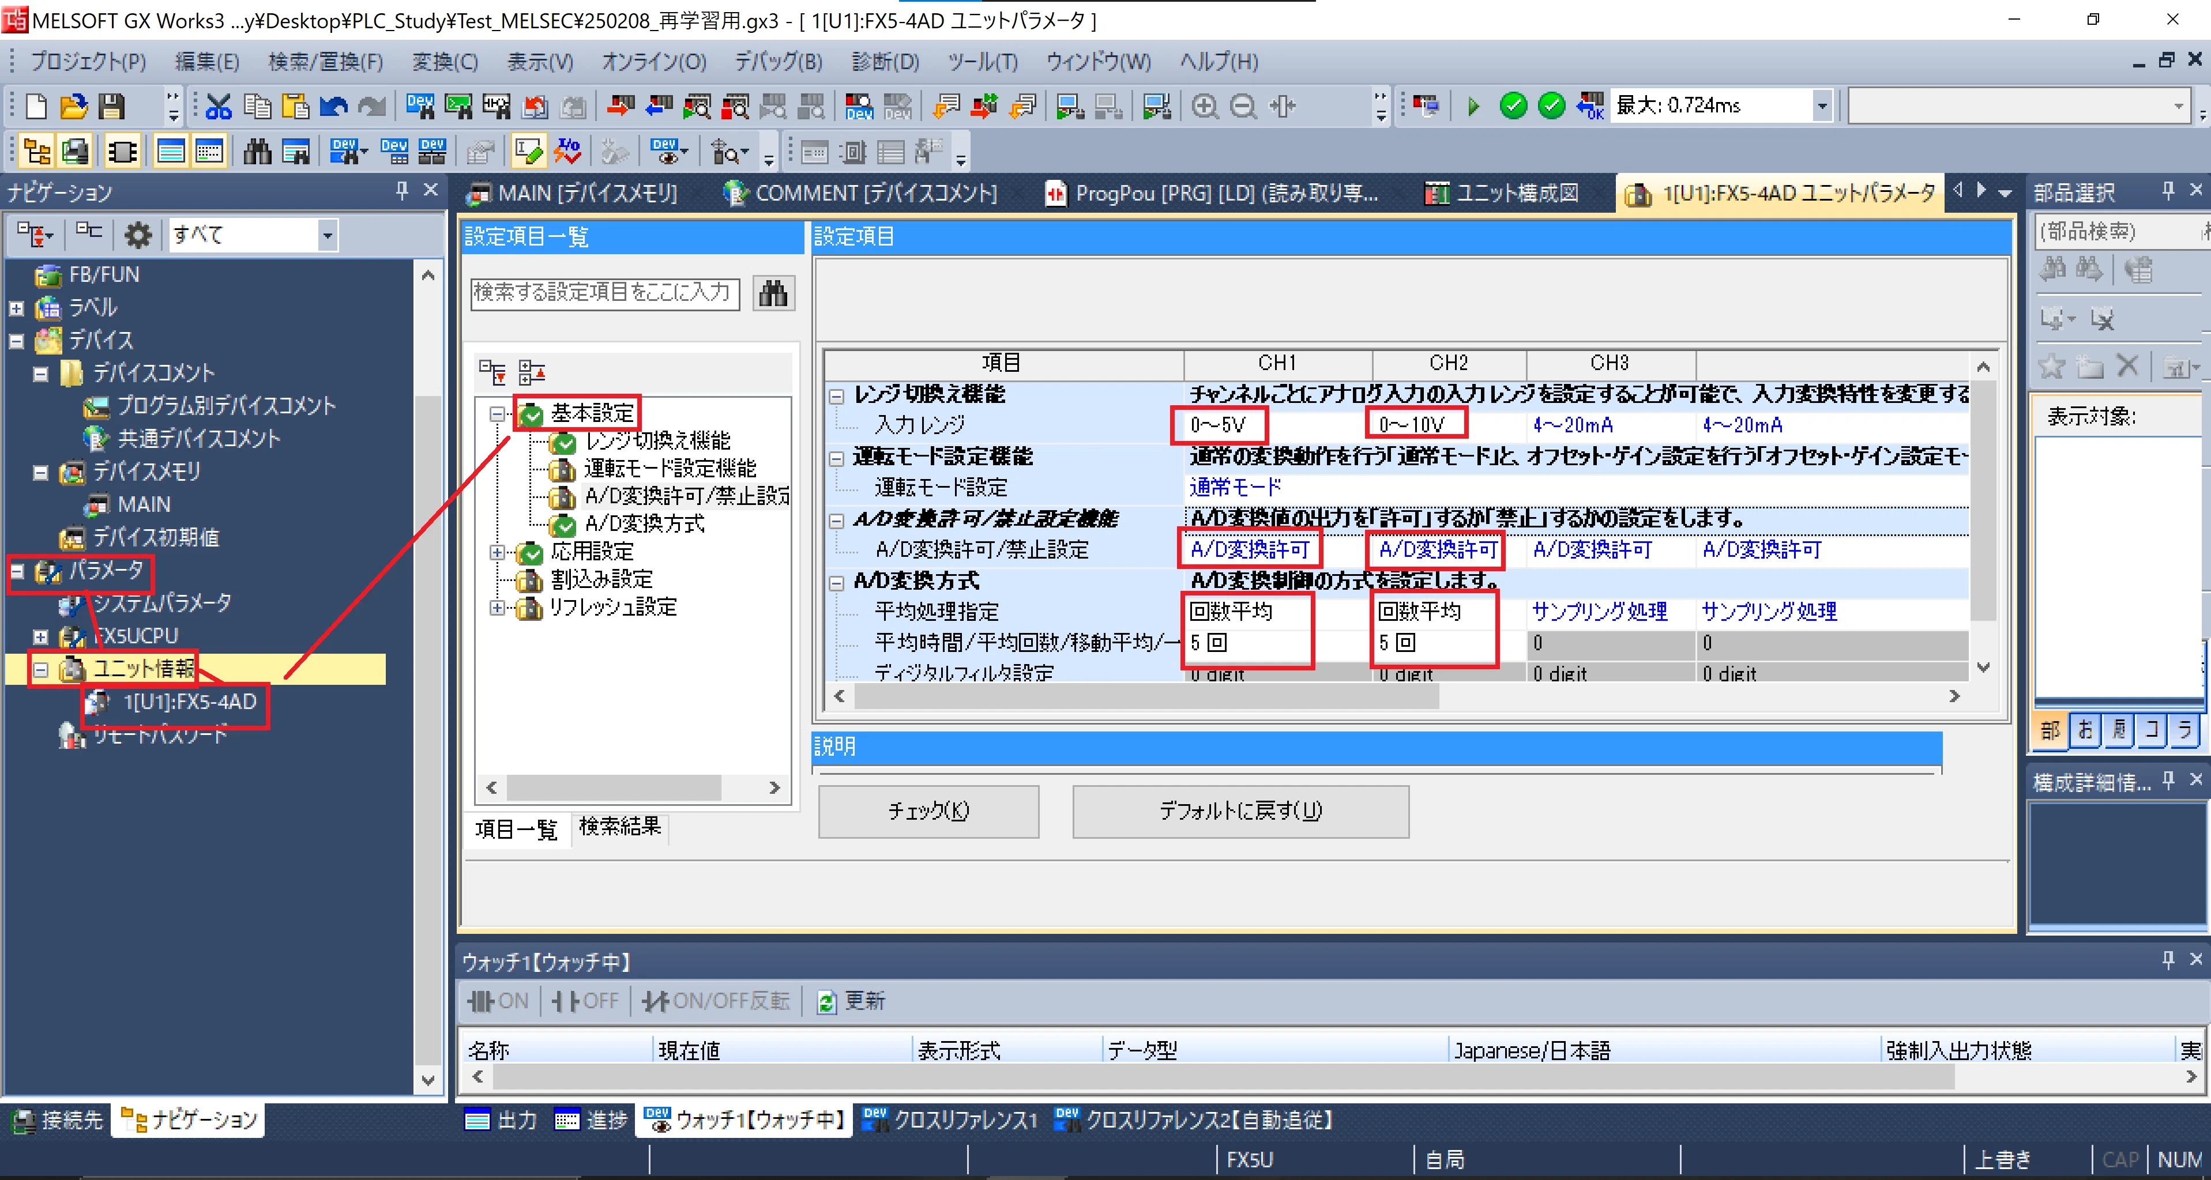Toggle the label edit pencil icon

(x=529, y=152)
